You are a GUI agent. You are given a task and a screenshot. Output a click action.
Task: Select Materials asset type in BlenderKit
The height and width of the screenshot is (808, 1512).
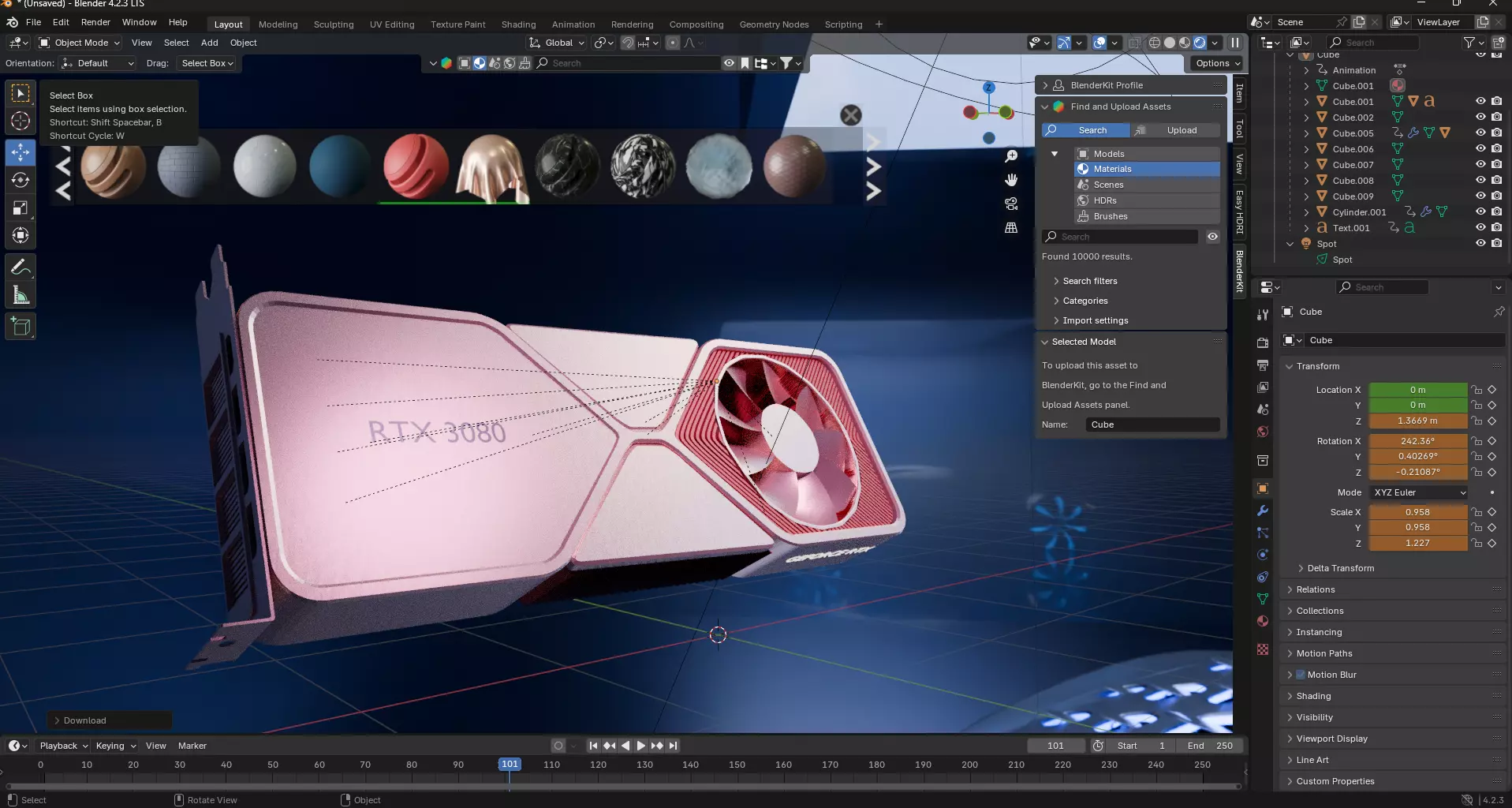[x=1147, y=169]
